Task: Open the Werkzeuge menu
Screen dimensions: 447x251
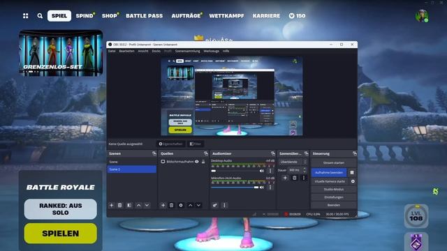Action: point(211,51)
